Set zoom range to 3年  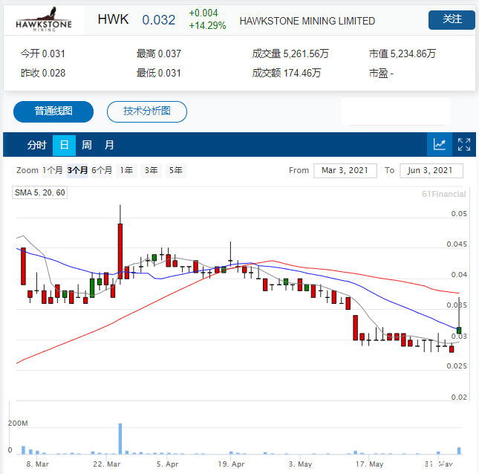tap(151, 170)
